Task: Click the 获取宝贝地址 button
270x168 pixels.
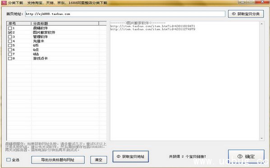Action: (x=131, y=156)
